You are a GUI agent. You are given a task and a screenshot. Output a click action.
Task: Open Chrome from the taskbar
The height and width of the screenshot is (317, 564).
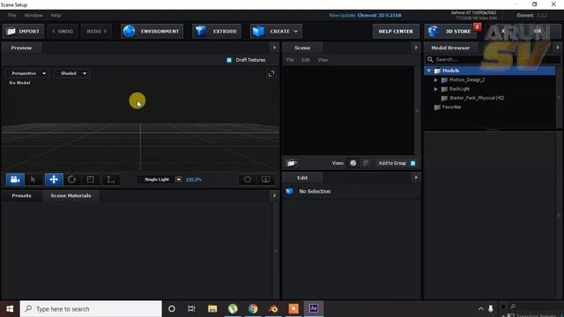click(253, 309)
